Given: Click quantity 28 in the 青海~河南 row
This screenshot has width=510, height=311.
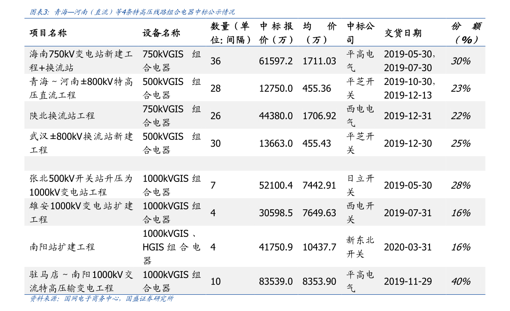Looking at the screenshot, I should (215, 88).
